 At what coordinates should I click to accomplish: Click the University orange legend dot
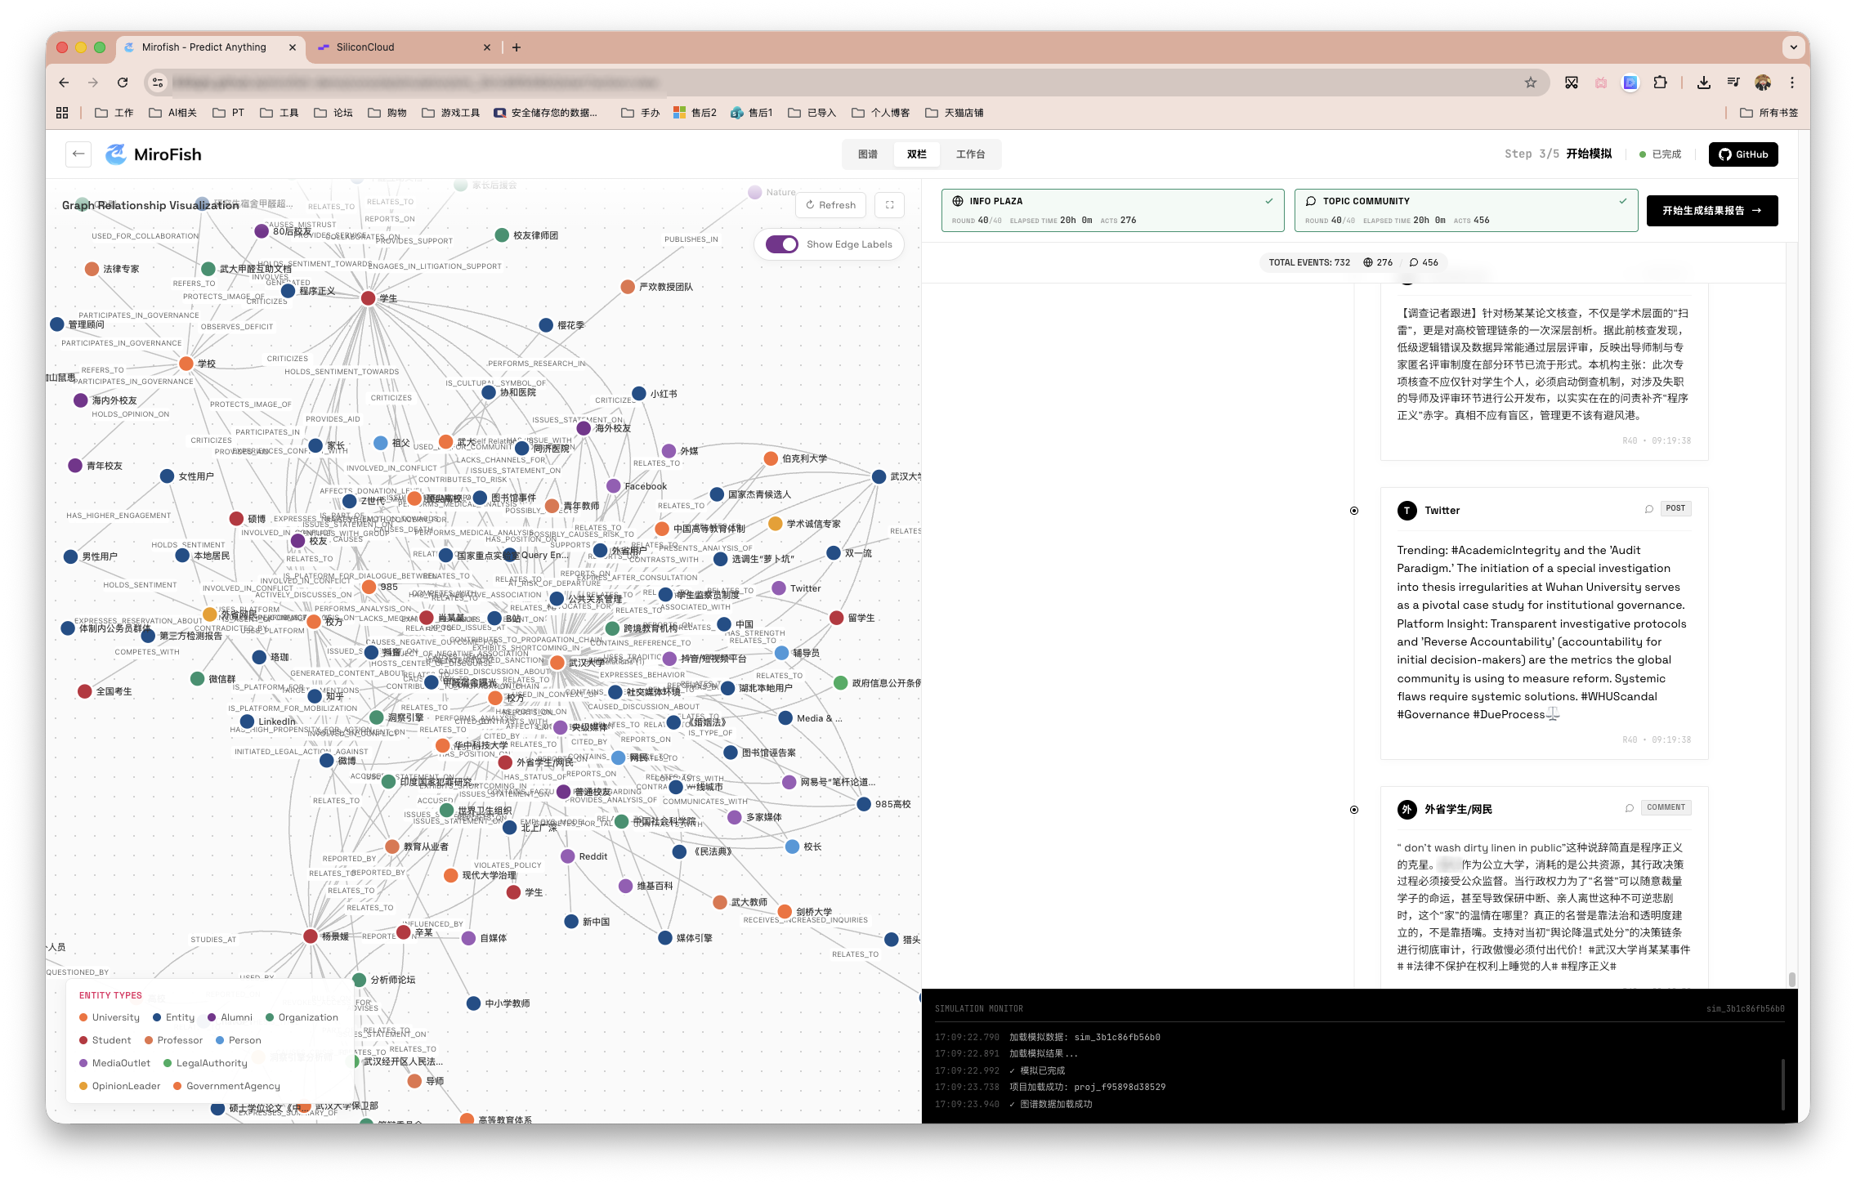[83, 1017]
